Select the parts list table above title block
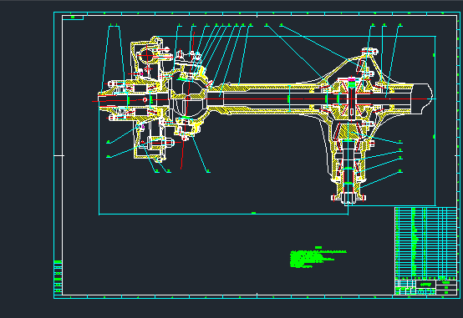 [425, 242]
